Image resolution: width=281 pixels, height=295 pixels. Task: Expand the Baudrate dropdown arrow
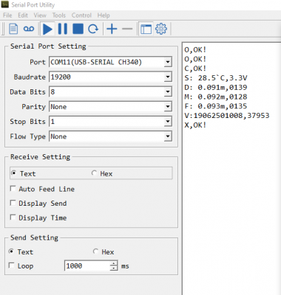point(168,77)
